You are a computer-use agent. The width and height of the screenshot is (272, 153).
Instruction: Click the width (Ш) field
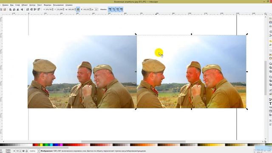71,9
